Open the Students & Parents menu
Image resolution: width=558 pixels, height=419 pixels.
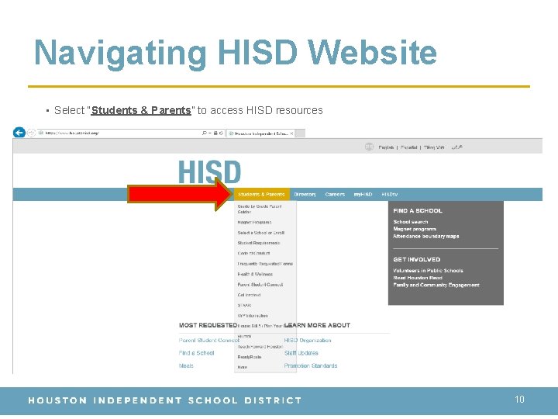(x=262, y=194)
